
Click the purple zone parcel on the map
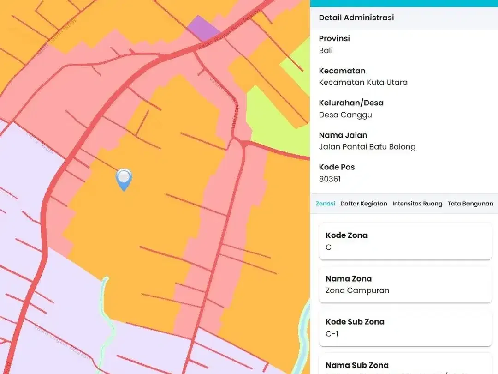point(203,28)
